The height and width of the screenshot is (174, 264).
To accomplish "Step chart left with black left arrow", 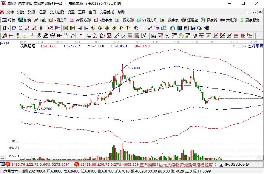I will (x=79, y=28).
